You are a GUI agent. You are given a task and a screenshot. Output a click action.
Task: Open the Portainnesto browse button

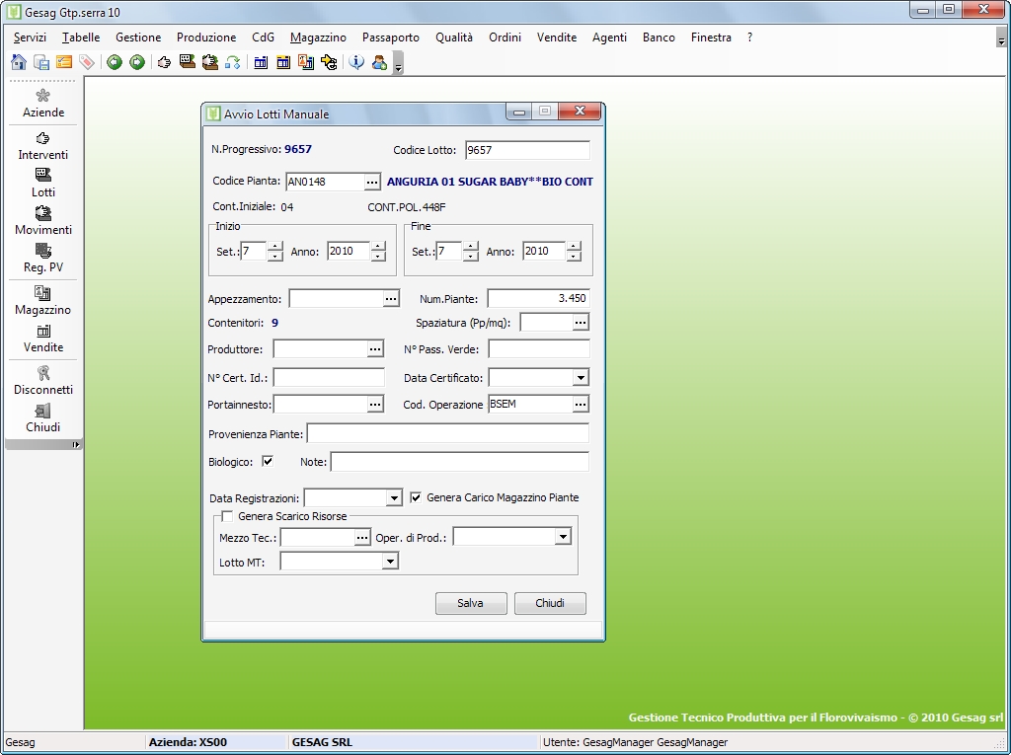click(375, 405)
